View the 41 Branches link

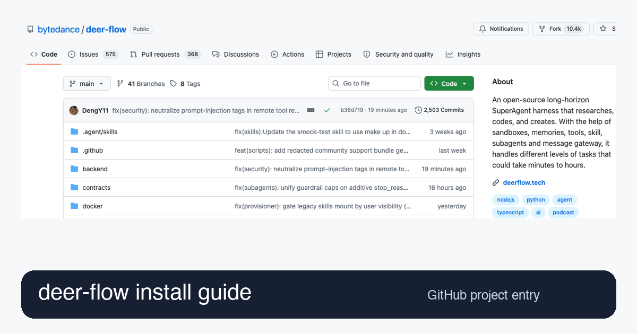141,84
